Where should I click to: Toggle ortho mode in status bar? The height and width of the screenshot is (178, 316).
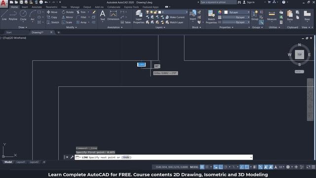pyautogui.click(x=221, y=167)
